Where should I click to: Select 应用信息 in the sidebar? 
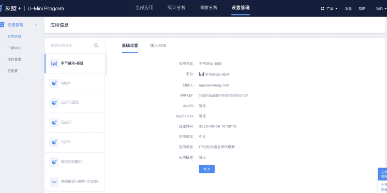(x=14, y=37)
